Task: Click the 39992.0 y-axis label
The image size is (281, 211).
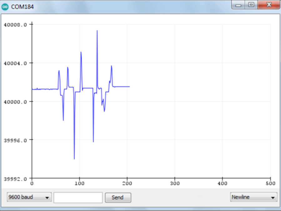Action: coord(15,179)
